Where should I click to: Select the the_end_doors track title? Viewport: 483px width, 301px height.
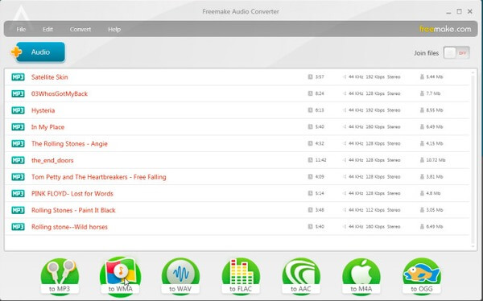pos(52,160)
